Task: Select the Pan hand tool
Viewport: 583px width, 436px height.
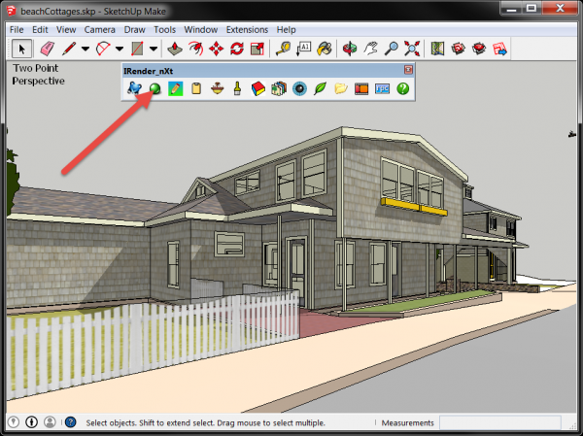Action: click(x=369, y=48)
